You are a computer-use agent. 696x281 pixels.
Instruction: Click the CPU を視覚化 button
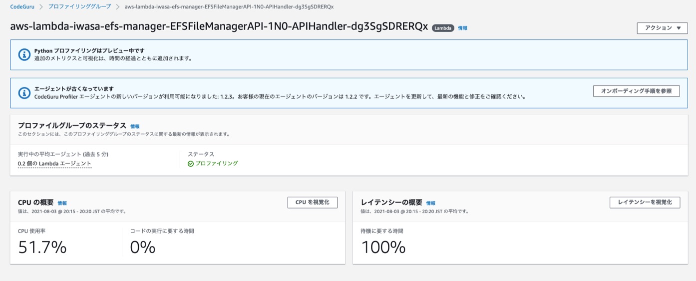click(313, 202)
